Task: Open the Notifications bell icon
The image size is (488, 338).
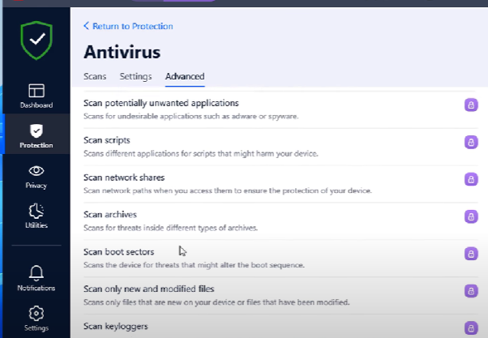Action: point(36,273)
